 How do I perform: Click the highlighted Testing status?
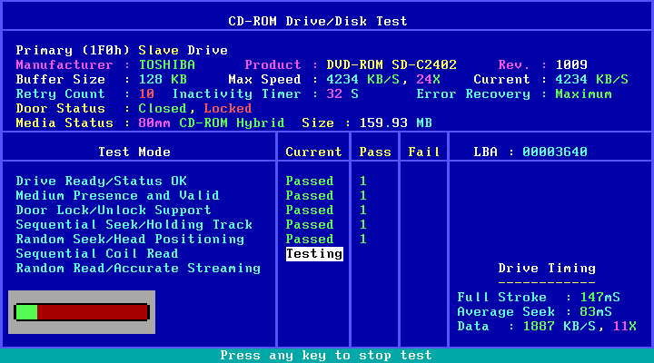pos(314,254)
